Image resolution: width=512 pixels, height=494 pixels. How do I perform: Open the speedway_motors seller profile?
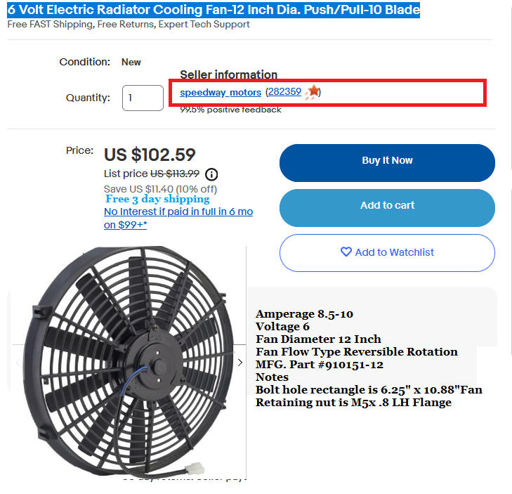point(221,92)
